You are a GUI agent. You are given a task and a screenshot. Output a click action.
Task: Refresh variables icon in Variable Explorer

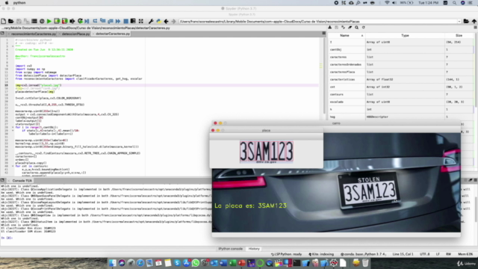(364, 28)
